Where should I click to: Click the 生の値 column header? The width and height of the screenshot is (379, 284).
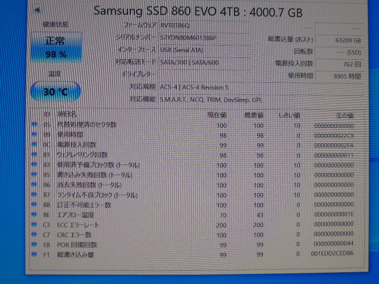(345, 116)
